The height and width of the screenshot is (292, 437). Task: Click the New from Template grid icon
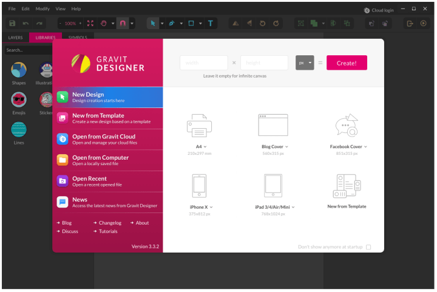[347, 186]
